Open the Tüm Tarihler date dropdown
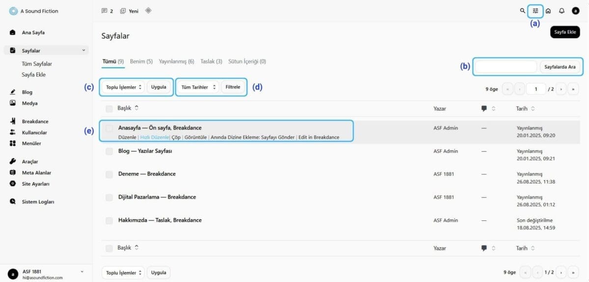Viewport: 589px width, 282px height. pyautogui.click(x=198, y=87)
